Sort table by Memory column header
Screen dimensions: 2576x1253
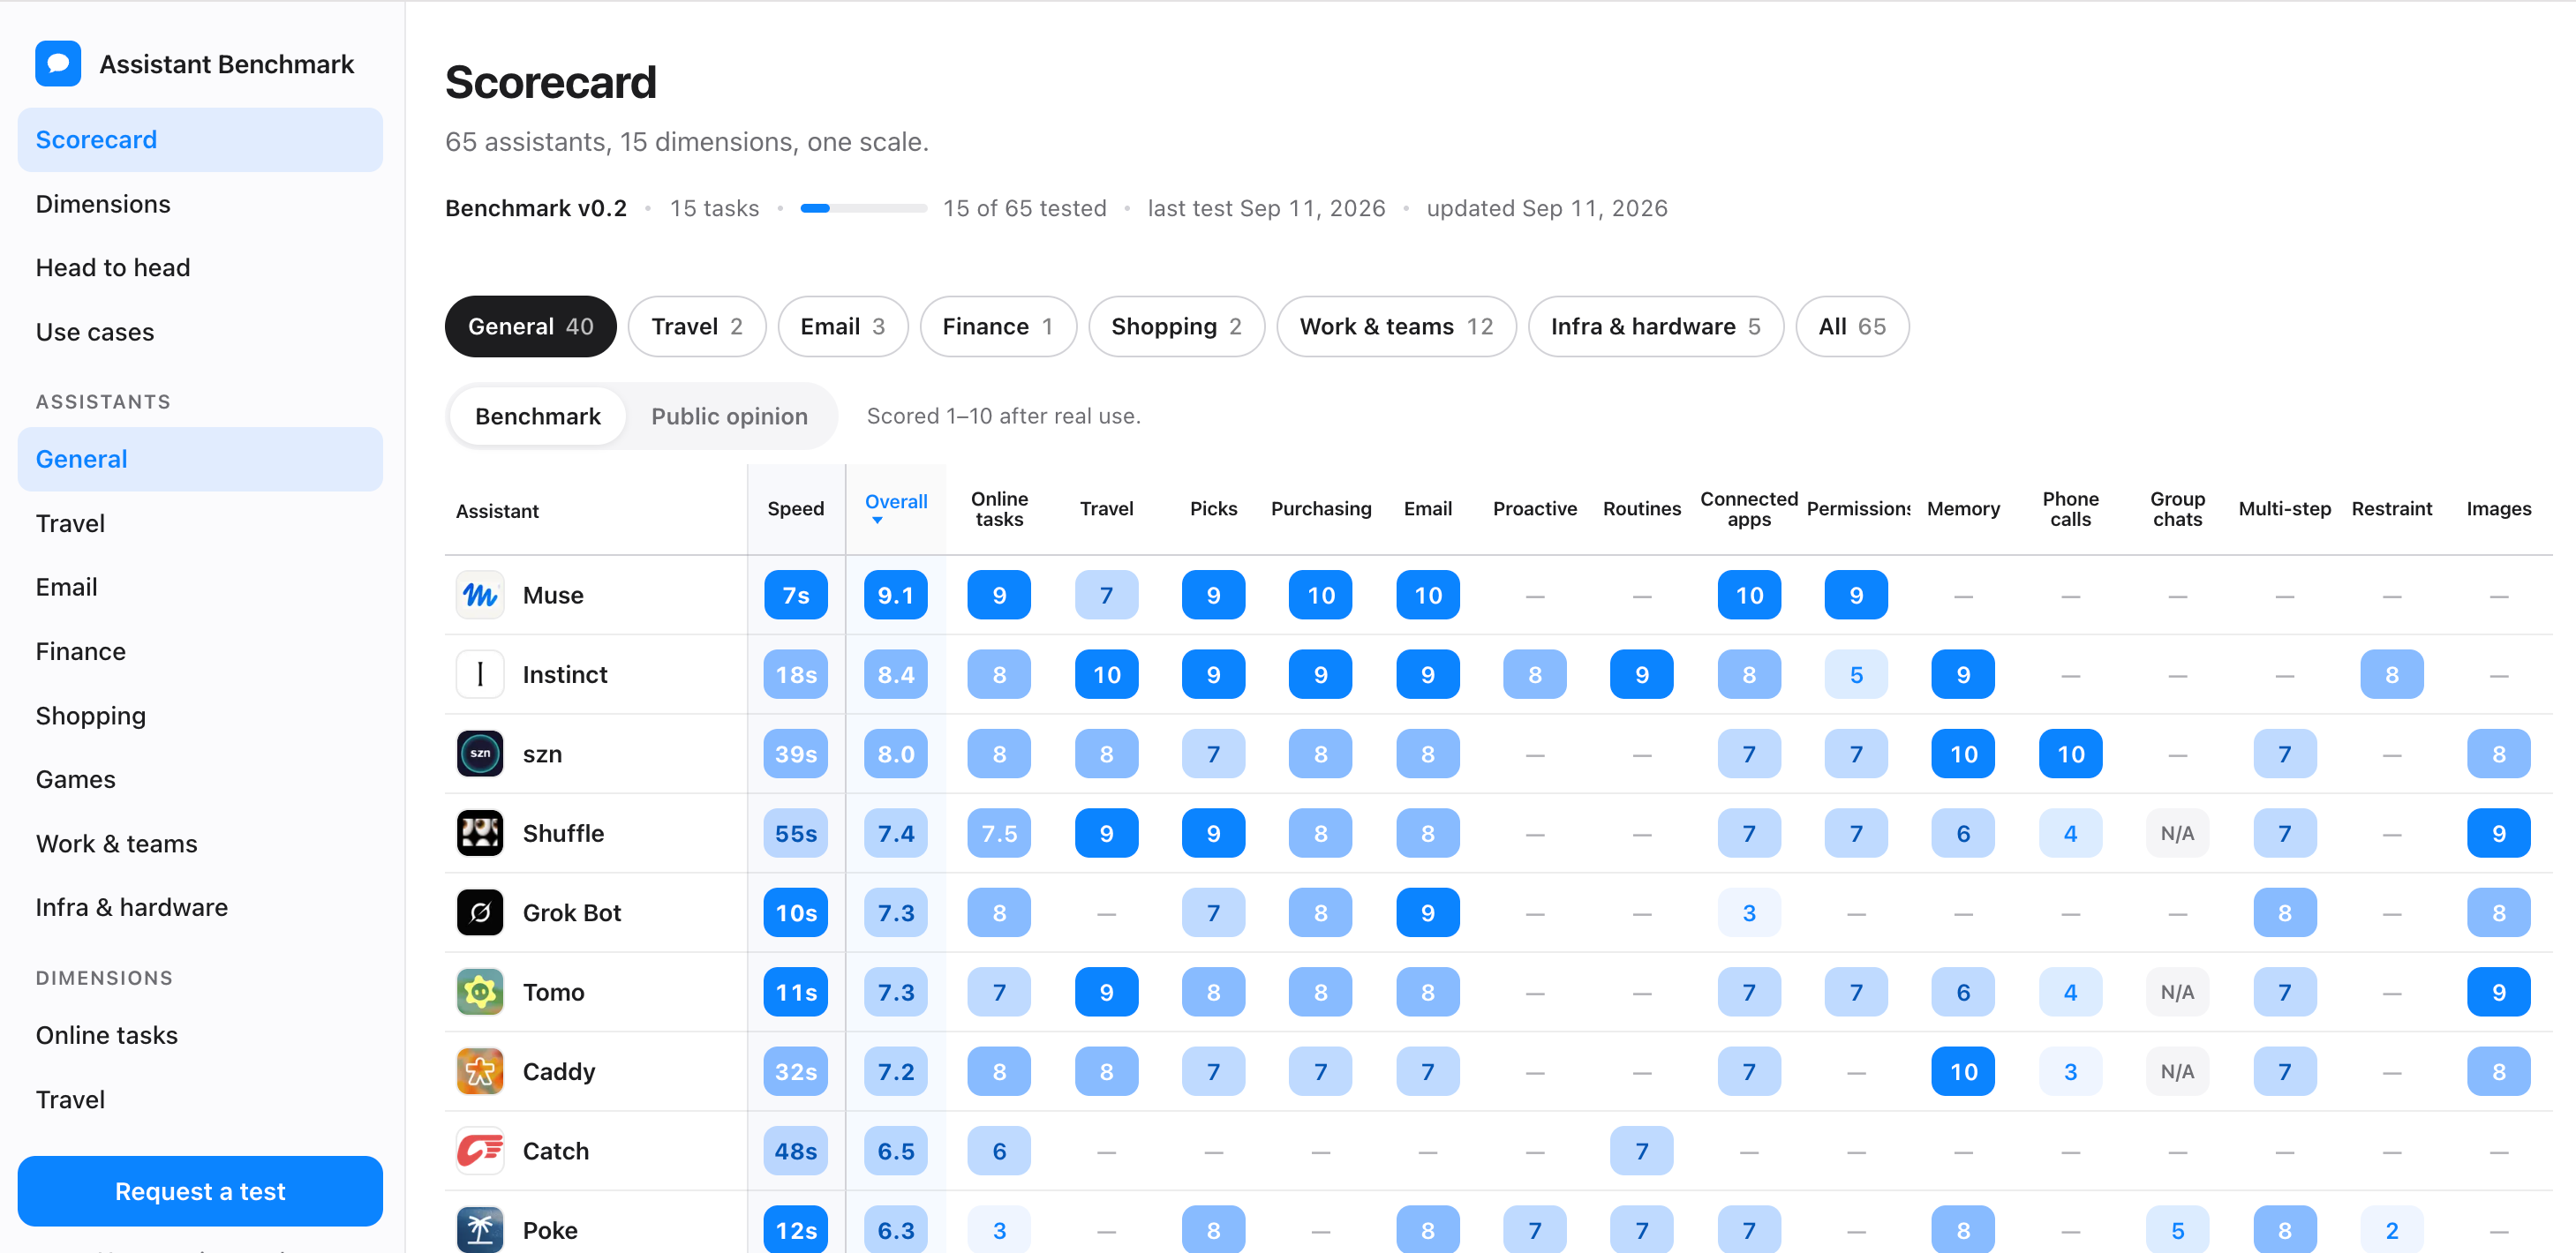point(1963,508)
